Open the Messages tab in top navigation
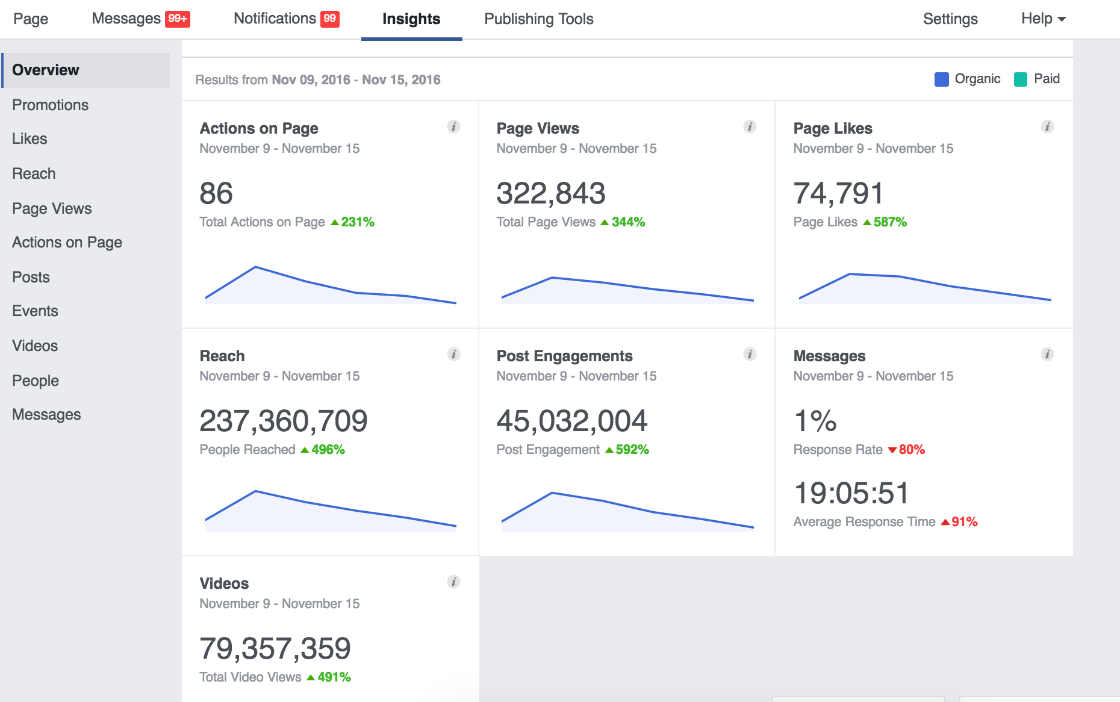 coord(126,19)
